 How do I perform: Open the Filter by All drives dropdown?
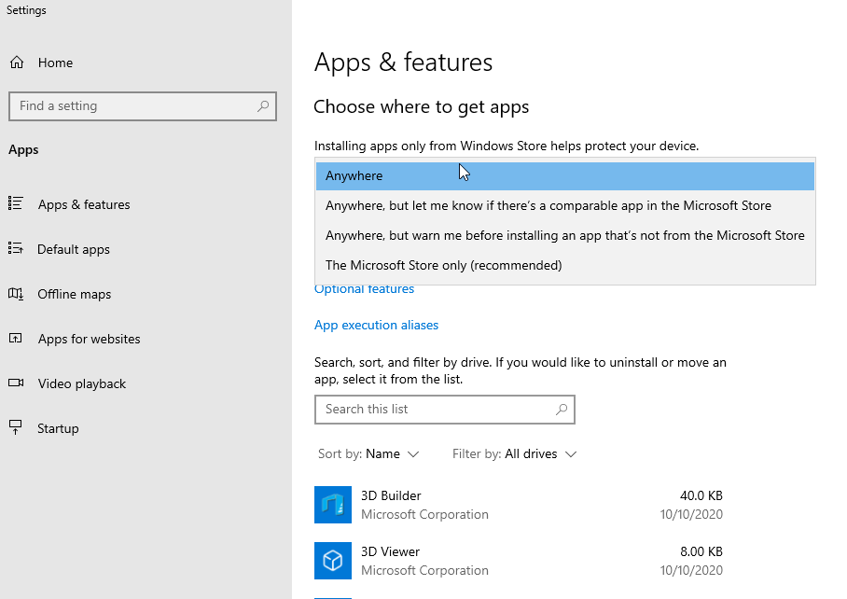click(514, 453)
